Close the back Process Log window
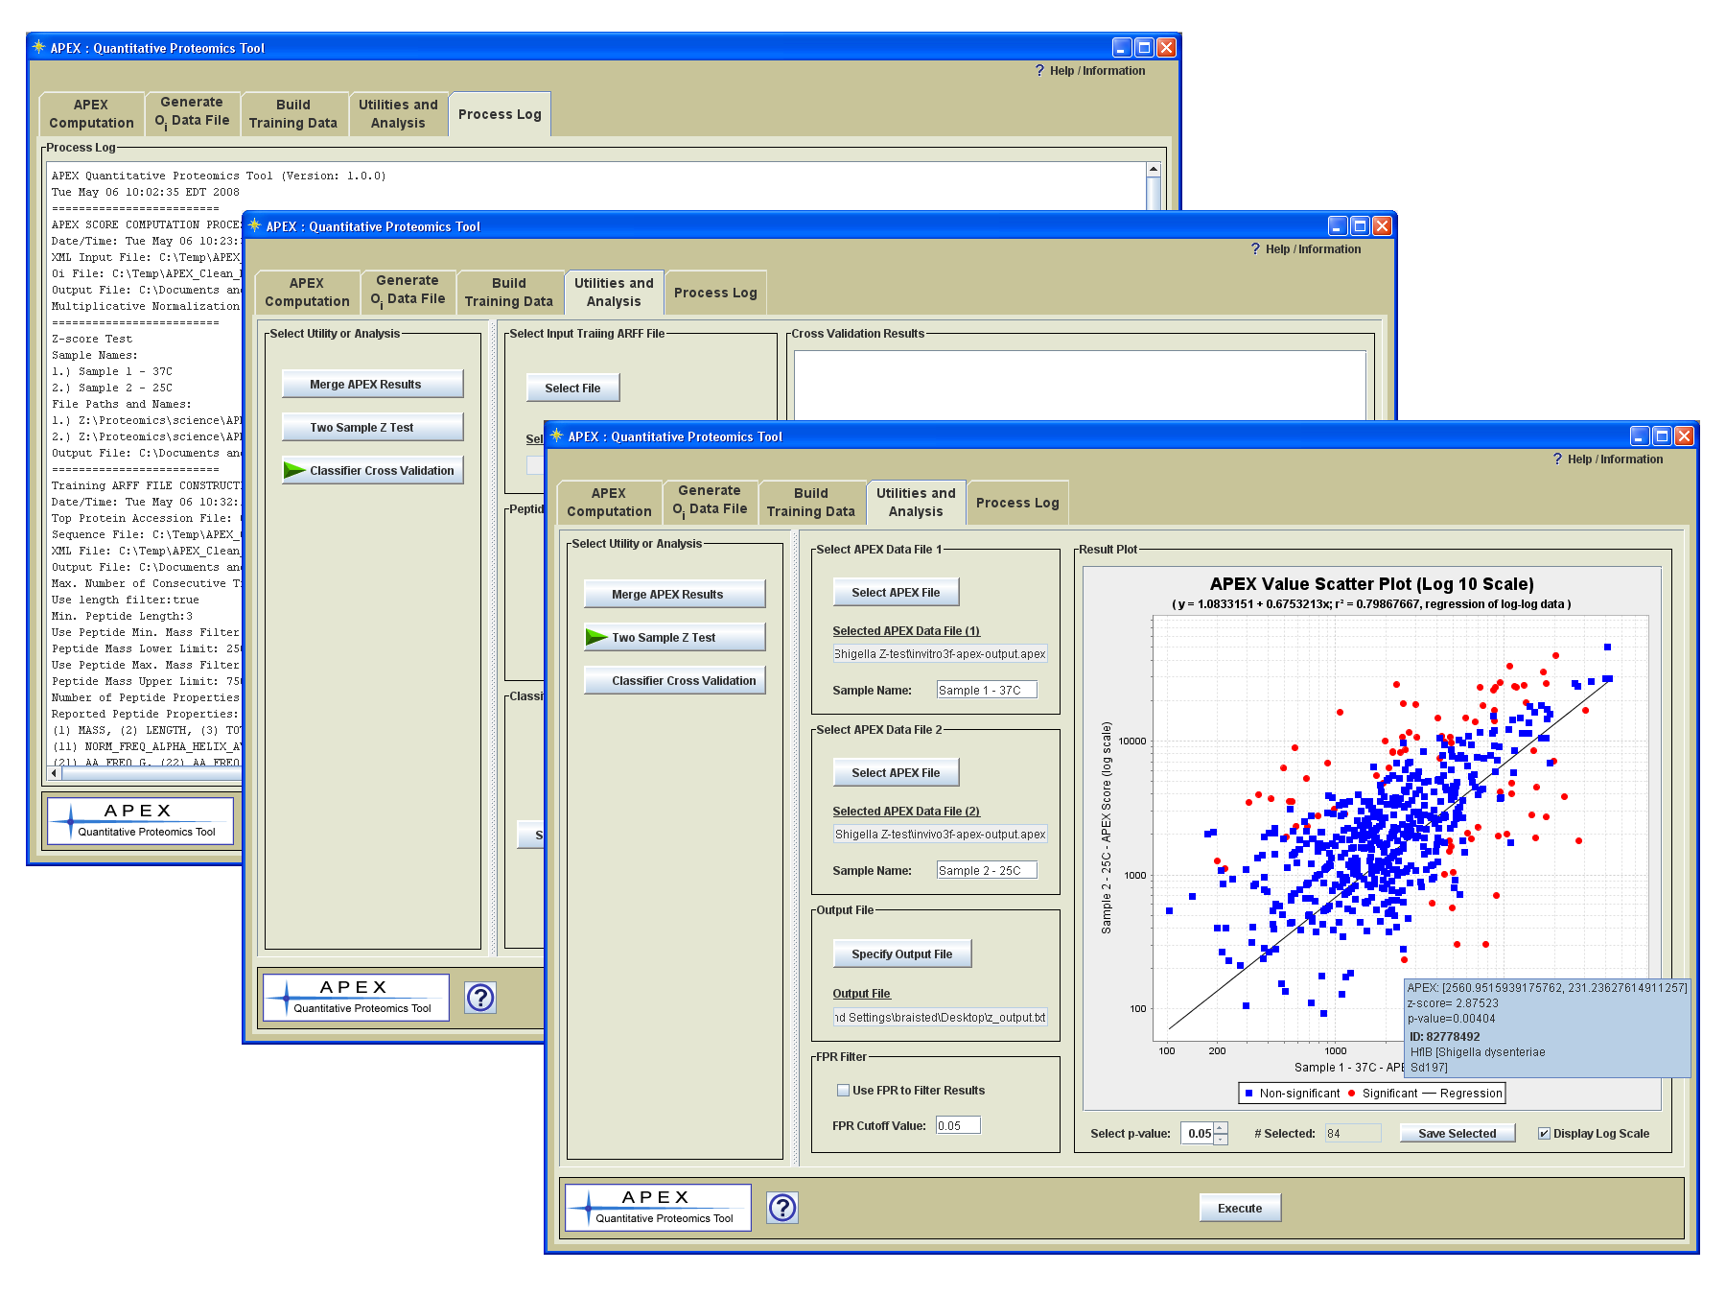 click(1166, 48)
